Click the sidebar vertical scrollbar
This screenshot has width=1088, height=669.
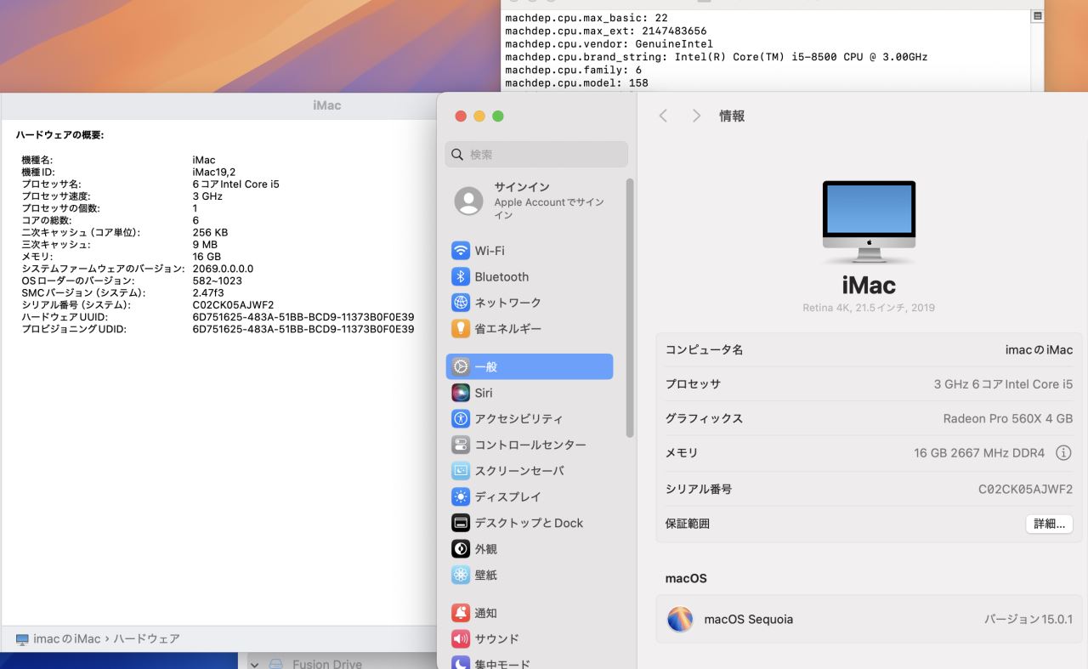pos(630,306)
